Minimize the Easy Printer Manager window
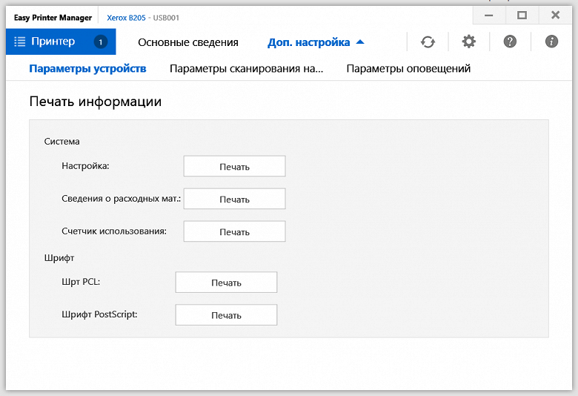578x396 pixels. 489,15
